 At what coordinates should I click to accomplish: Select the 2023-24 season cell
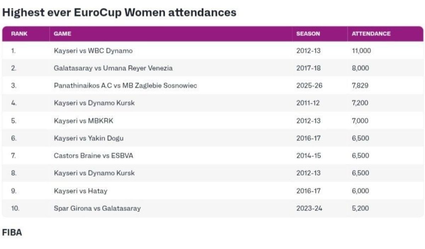(309, 208)
